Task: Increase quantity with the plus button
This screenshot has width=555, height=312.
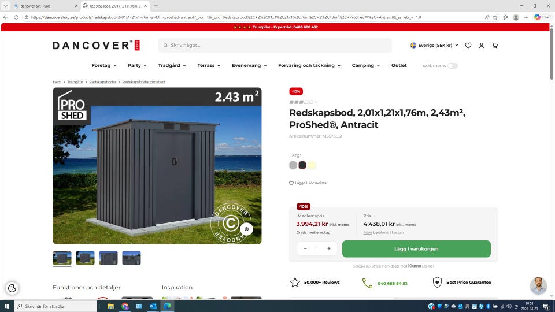Action: pos(329,248)
